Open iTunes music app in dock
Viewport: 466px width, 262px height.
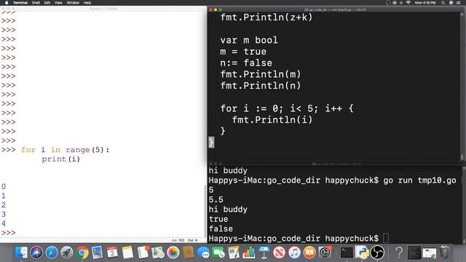[x=294, y=253]
